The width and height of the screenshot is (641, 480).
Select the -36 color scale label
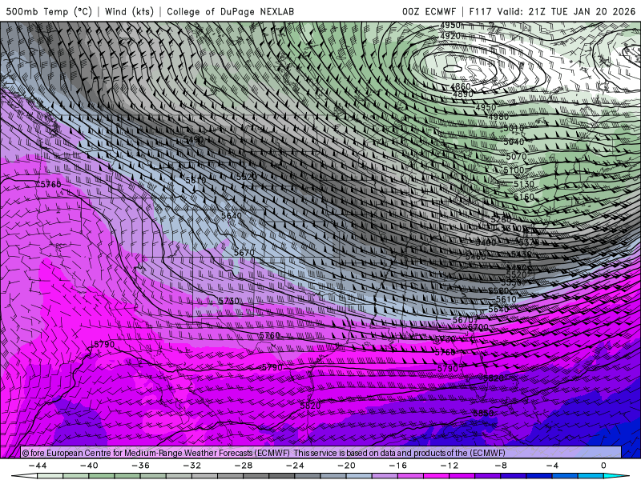pos(141,466)
